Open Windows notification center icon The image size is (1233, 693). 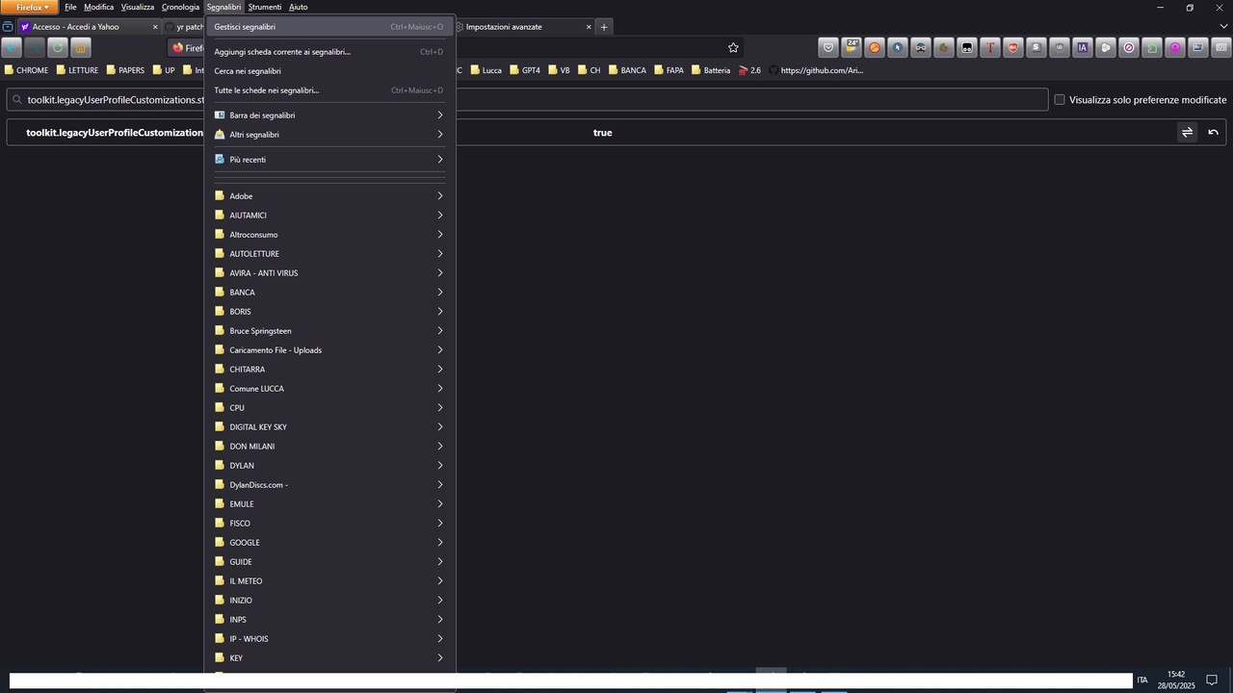1212,680
